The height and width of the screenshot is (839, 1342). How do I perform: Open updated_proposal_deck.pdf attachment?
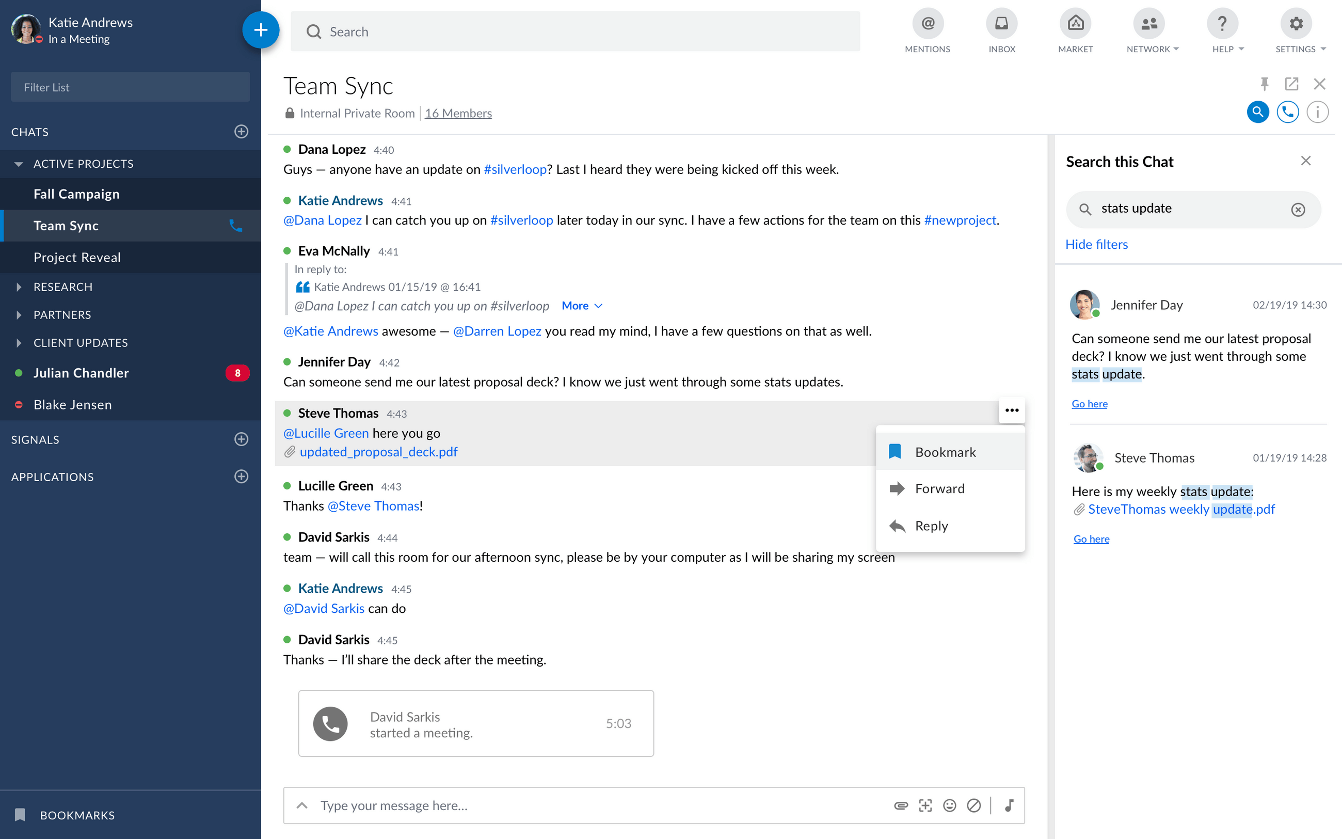tap(378, 452)
